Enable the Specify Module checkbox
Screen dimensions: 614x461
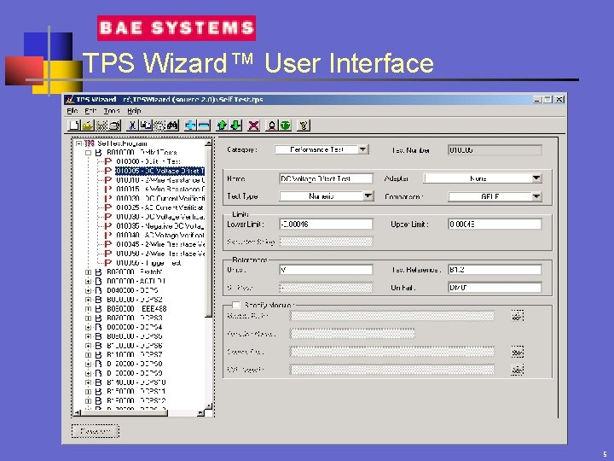point(236,305)
